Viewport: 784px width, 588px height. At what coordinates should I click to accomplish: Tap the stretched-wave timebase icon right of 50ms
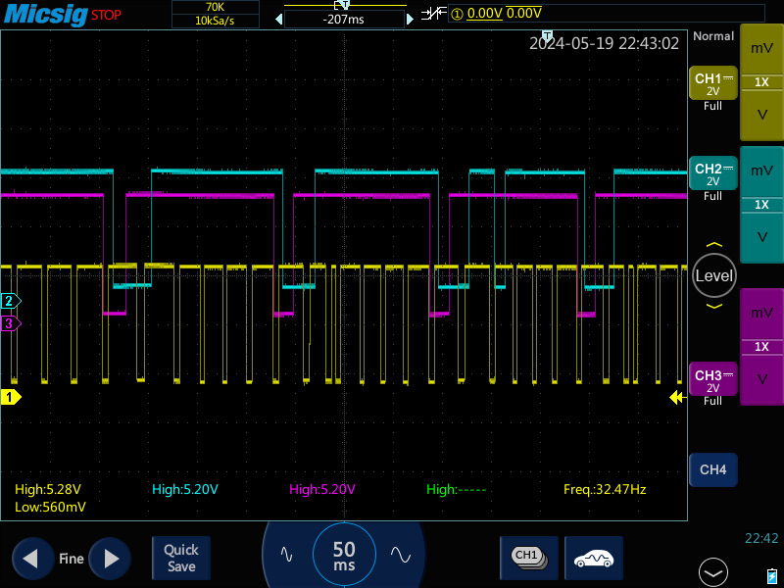(400, 554)
